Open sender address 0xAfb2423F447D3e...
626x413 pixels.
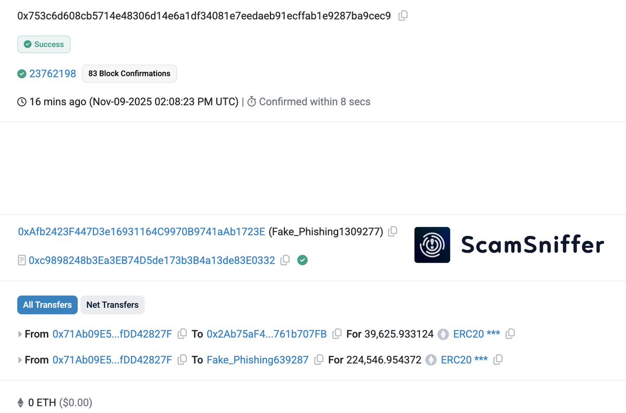point(141,231)
